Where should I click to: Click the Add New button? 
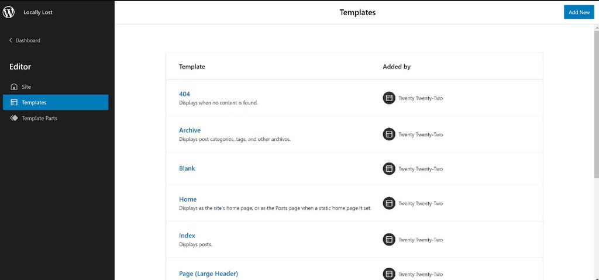pos(579,12)
